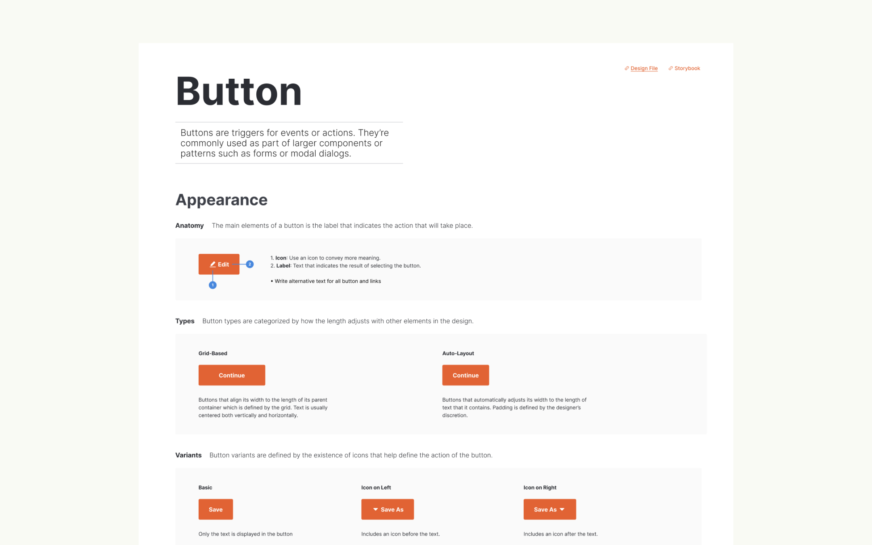Viewport: 872px width, 545px height.
Task: Click the link icon beside Design File
Action: [627, 68]
